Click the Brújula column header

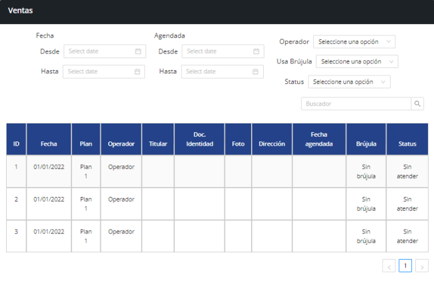pyautogui.click(x=366, y=143)
